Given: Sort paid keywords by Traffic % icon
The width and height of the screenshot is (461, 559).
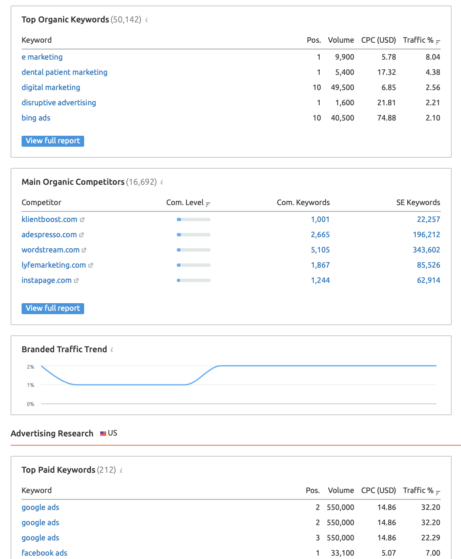Looking at the screenshot, I should pyautogui.click(x=438, y=492).
